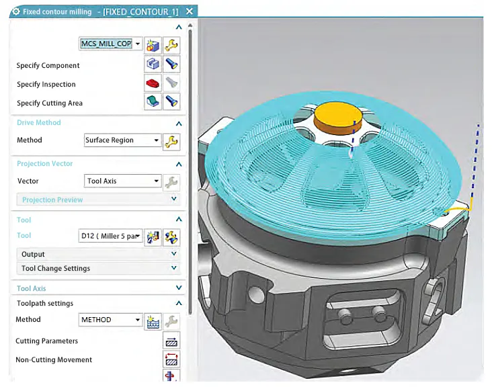Collapse the Toolpath settings section
Viewport: 492px width, 389px height.
click(x=179, y=303)
